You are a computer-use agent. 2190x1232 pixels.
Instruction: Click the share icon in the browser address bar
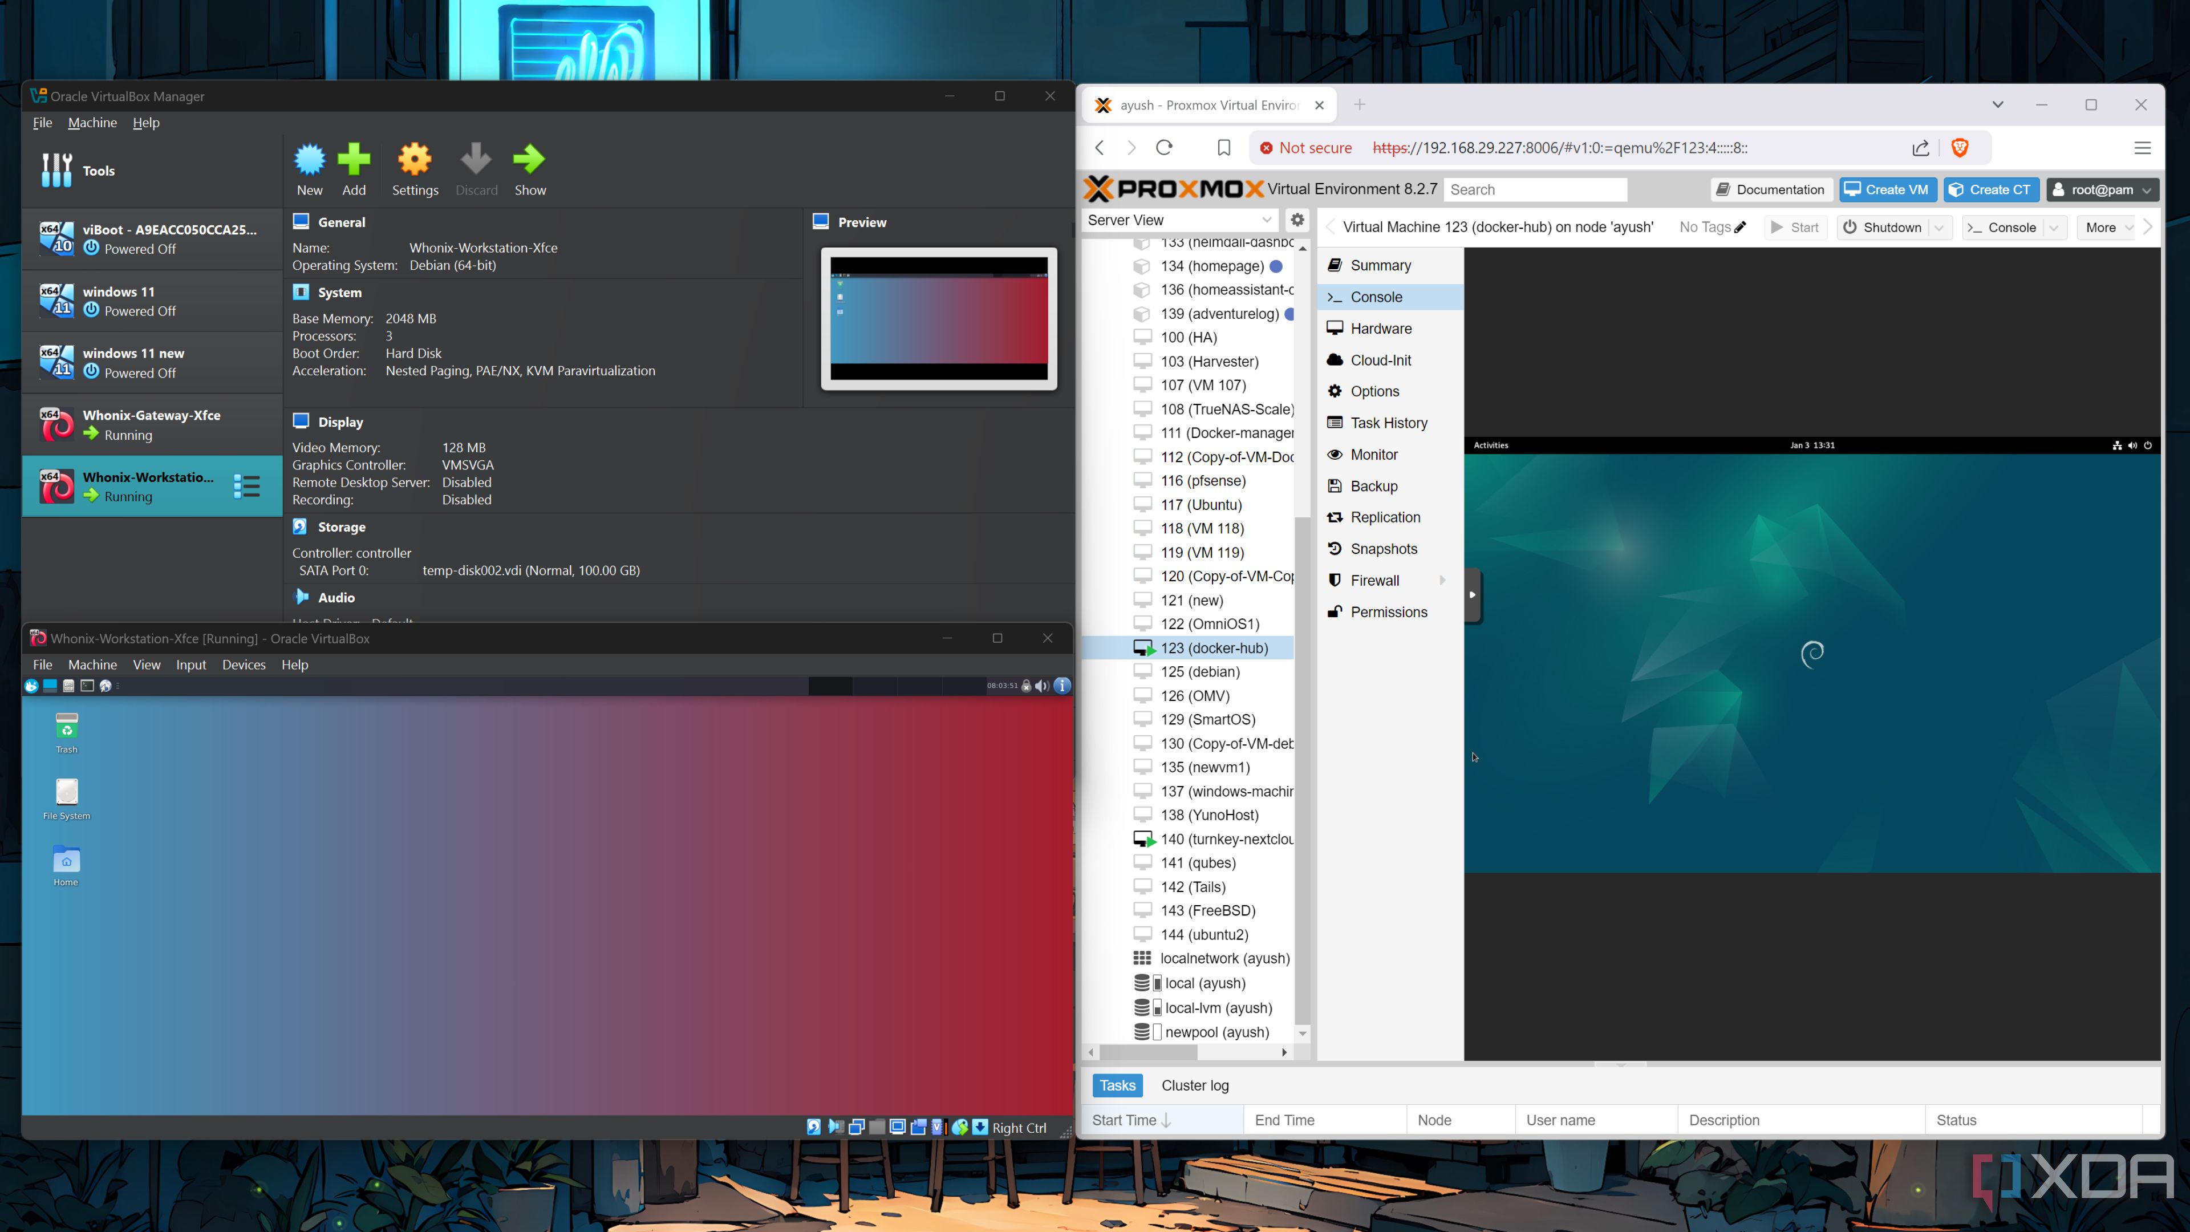[1920, 147]
